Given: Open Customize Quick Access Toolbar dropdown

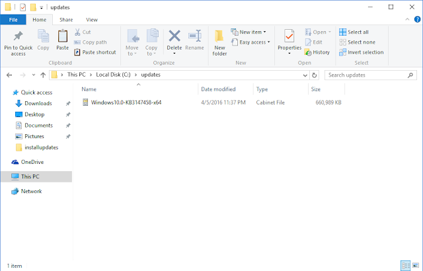Looking at the screenshot, I should point(41,7).
